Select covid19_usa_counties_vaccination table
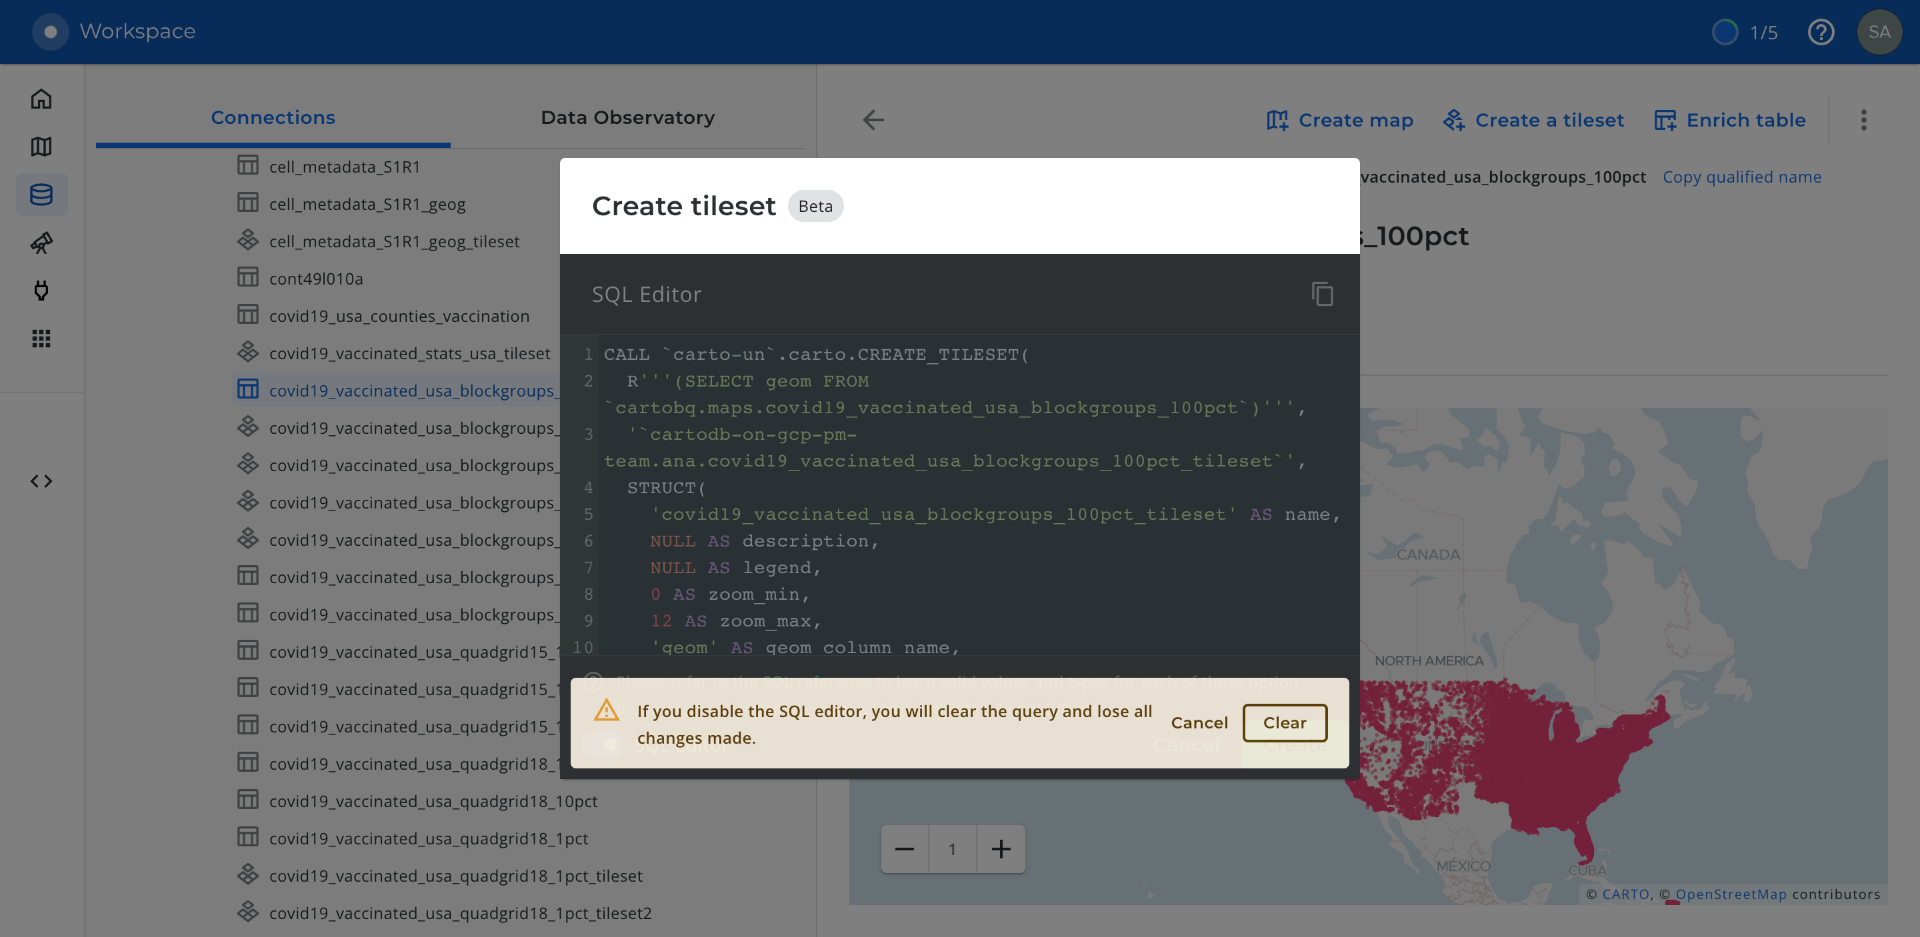Screen dimensions: 1920x937 click(x=399, y=316)
